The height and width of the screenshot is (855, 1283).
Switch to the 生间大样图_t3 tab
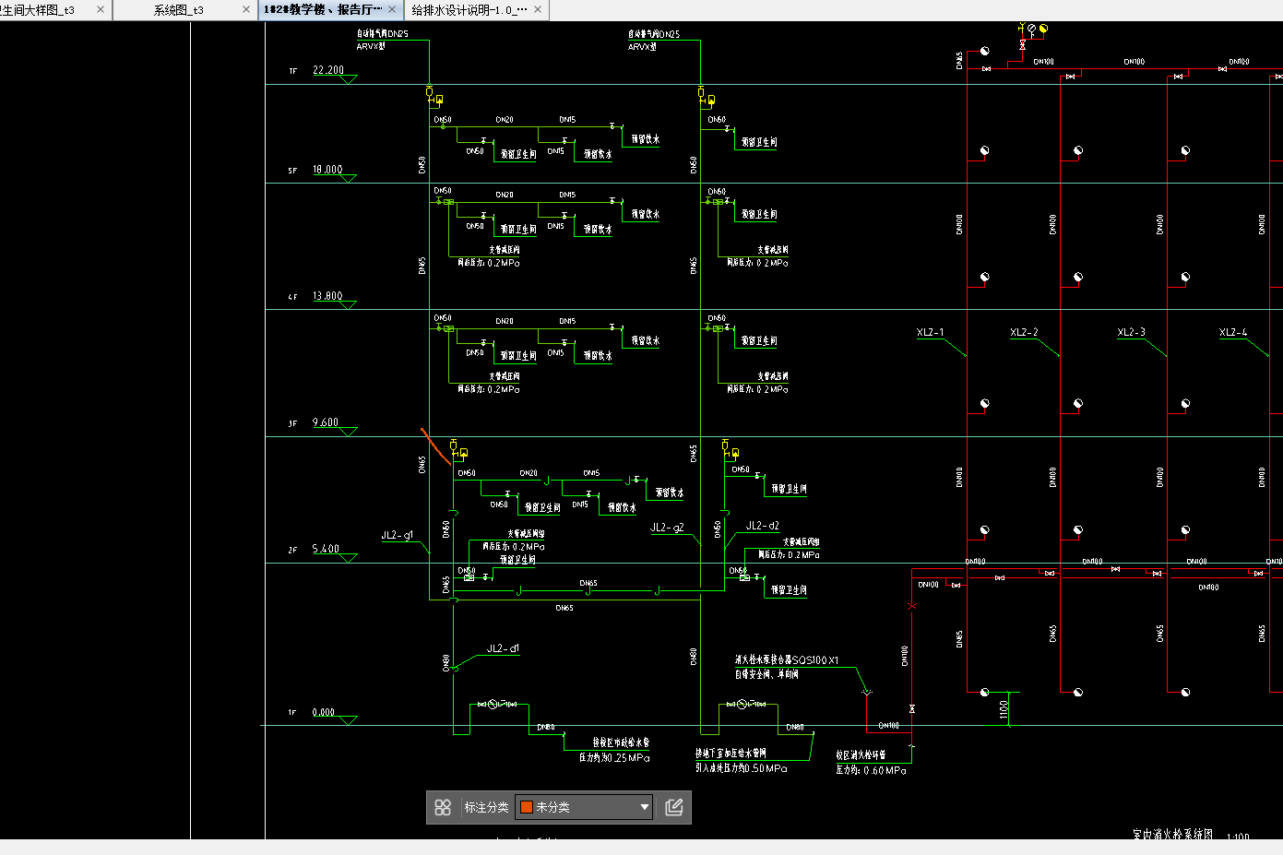click(38, 10)
